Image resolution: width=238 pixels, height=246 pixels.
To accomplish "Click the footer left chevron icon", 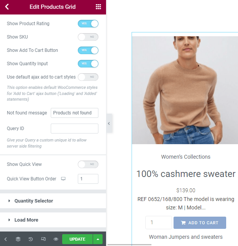I will (6, 239).
